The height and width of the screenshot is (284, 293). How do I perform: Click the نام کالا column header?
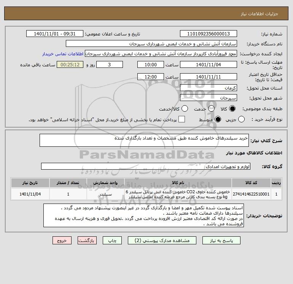pyautogui.click(x=178, y=183)
